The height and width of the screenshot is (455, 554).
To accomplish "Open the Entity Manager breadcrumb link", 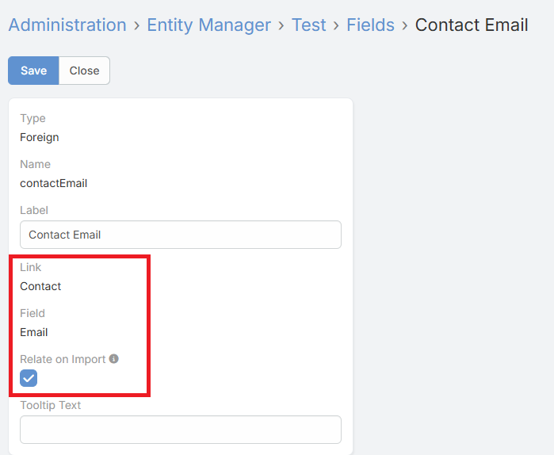I will [x=208, y=25].
